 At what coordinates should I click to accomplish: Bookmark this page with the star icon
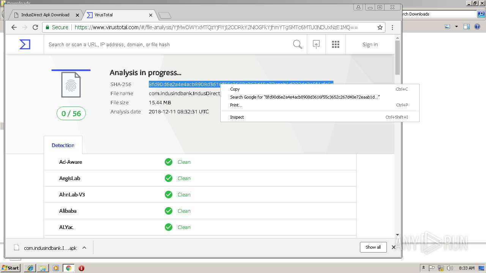pyautogui.click(x=380, y=27)
